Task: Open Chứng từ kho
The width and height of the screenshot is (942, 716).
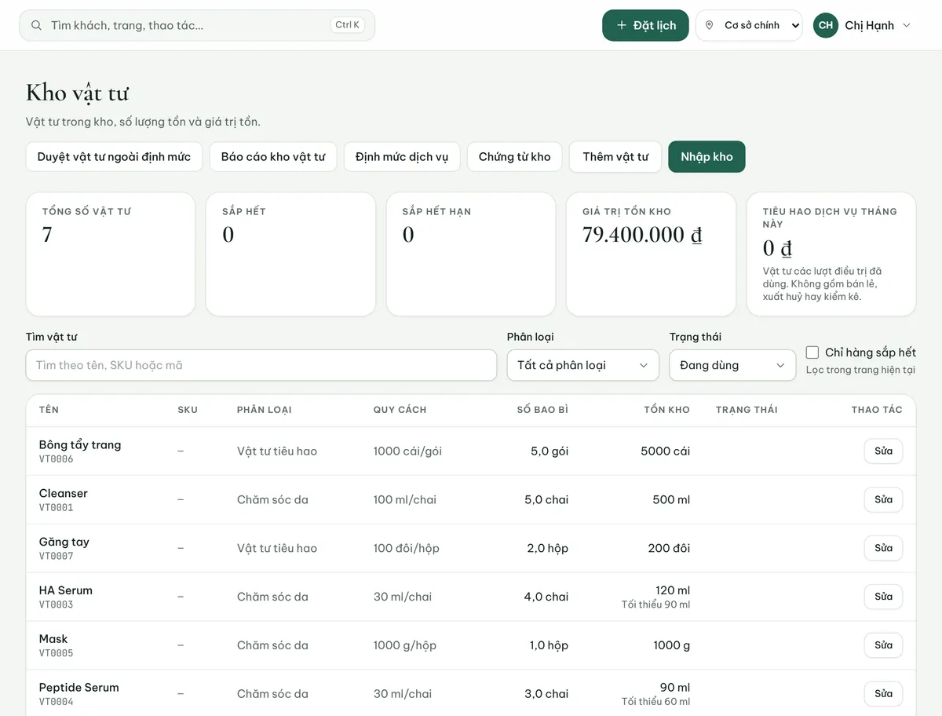Action: click(x=515, y=156)
